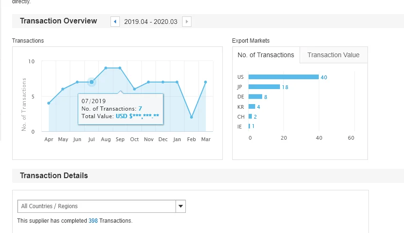
Task: Open the All Countries / Regions dropdown
Action: click(96, 206)
